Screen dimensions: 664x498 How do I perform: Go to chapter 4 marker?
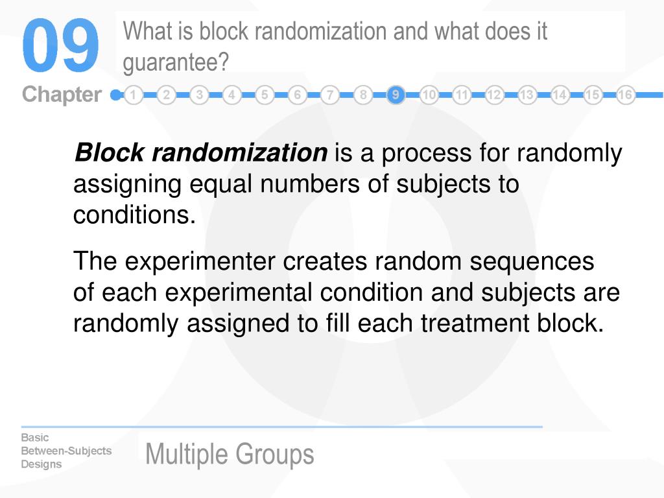231,95
